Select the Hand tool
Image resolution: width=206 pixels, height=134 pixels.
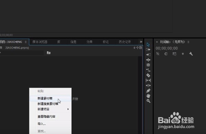click(x=148, y=96)
